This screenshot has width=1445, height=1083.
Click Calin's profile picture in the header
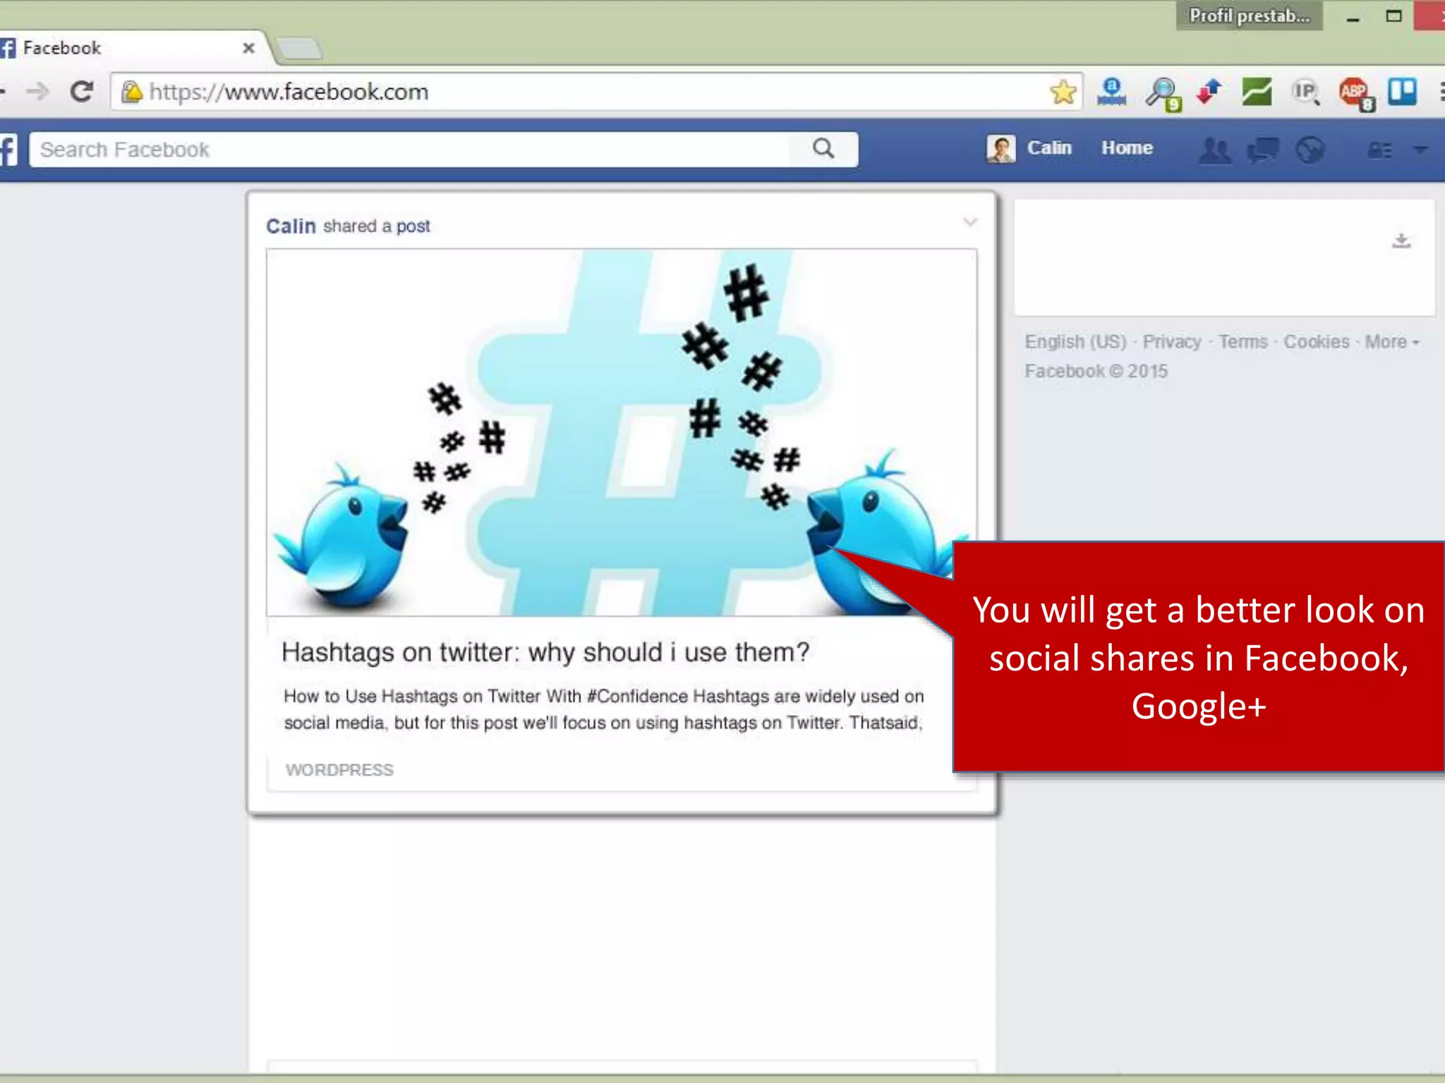click(x=1000, y=149)
